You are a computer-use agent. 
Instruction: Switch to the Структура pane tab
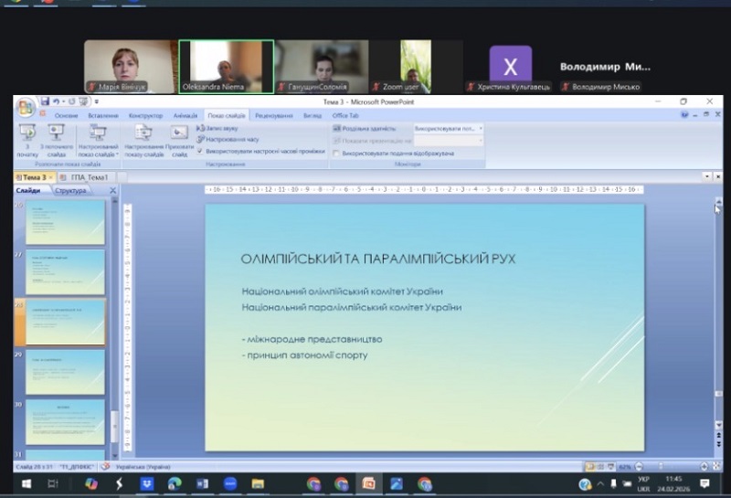click(70, 190)
